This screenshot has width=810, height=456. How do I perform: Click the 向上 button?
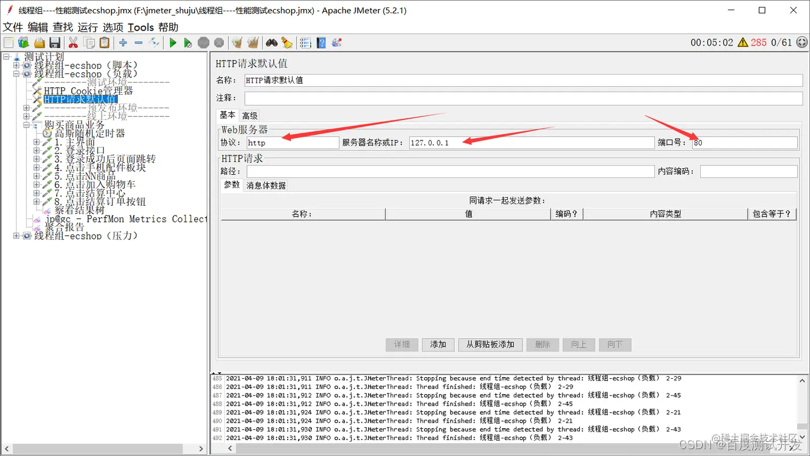[x=579, y=345]
